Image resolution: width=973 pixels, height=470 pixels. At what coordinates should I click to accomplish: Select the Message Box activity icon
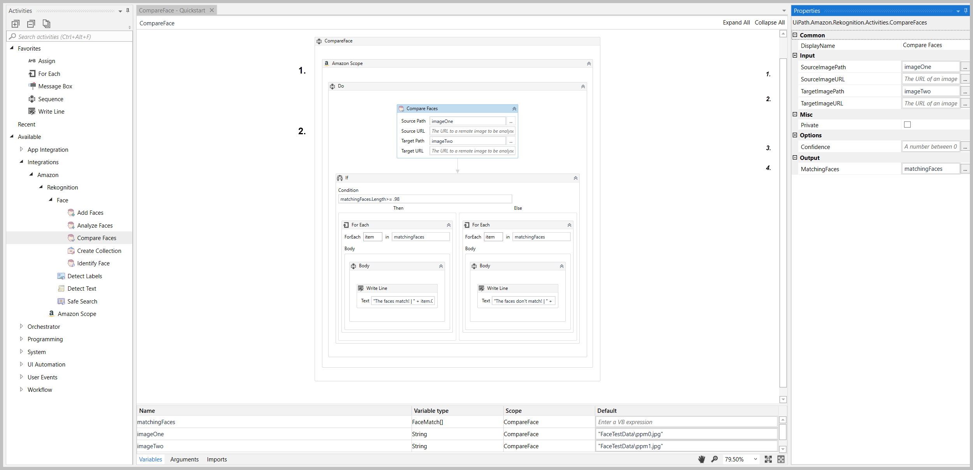coord(32,86)
